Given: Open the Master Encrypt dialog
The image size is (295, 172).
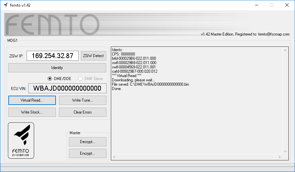Looking at the screenshot, I should click(x=88, y=153).
